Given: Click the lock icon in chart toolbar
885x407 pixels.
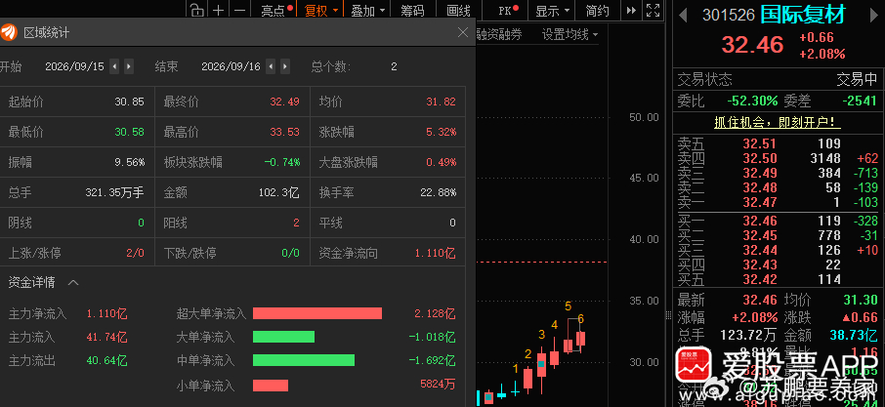Looking at the screenshot, I should coord(196,10).
